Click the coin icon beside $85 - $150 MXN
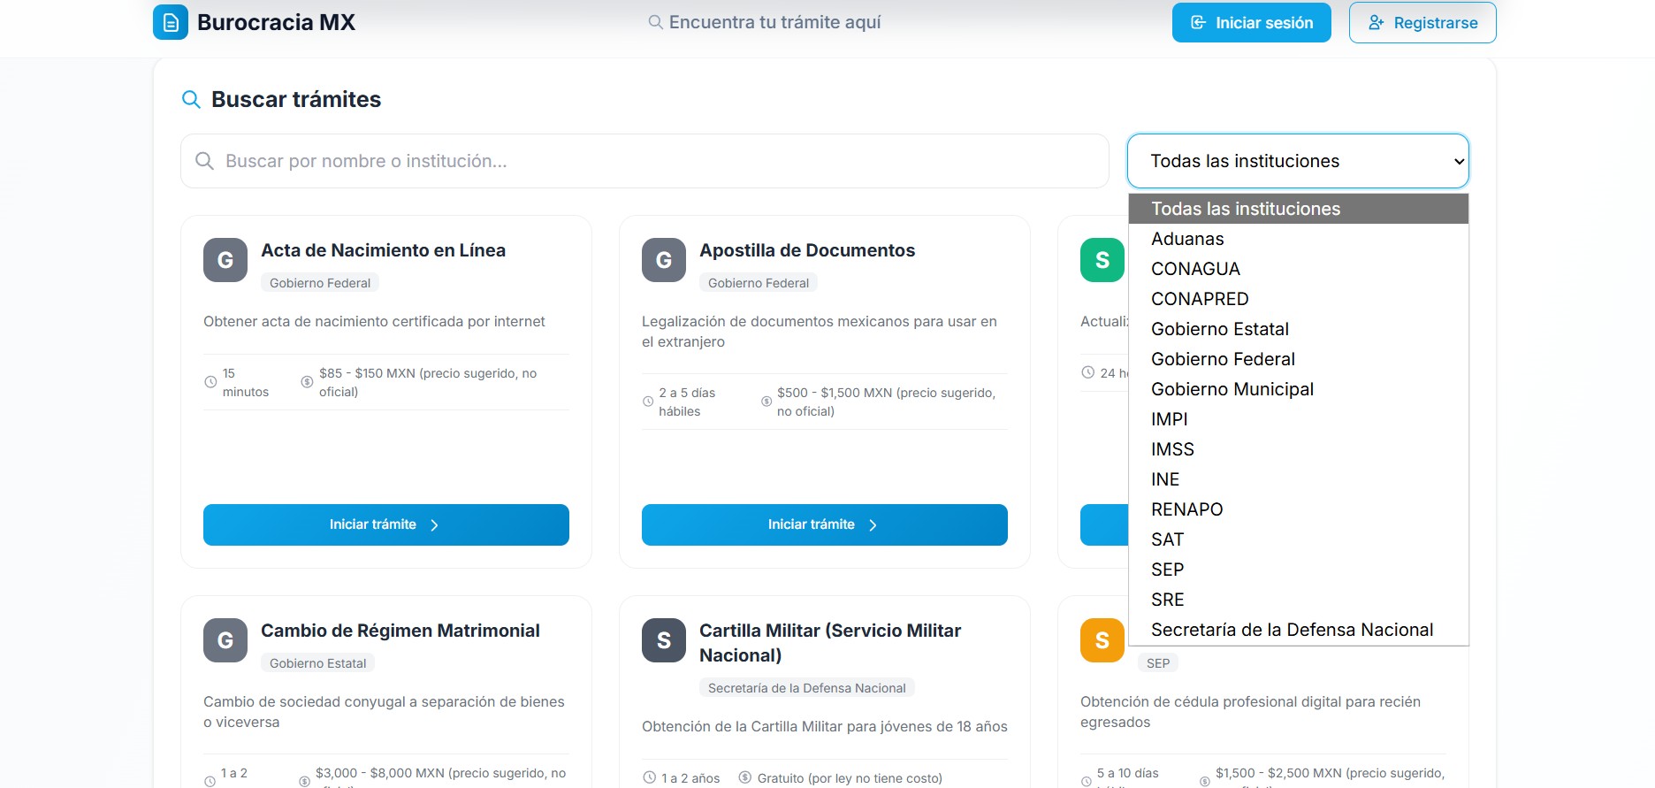This screenshot has height=788, width=1655. tap(307, 382)
